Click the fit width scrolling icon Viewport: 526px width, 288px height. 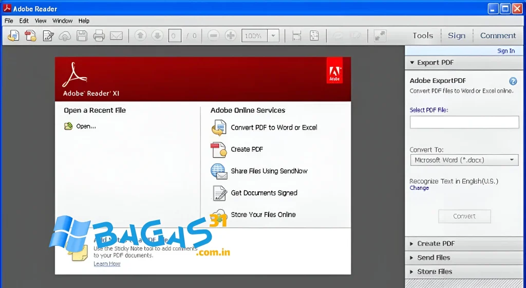point(297,35)
